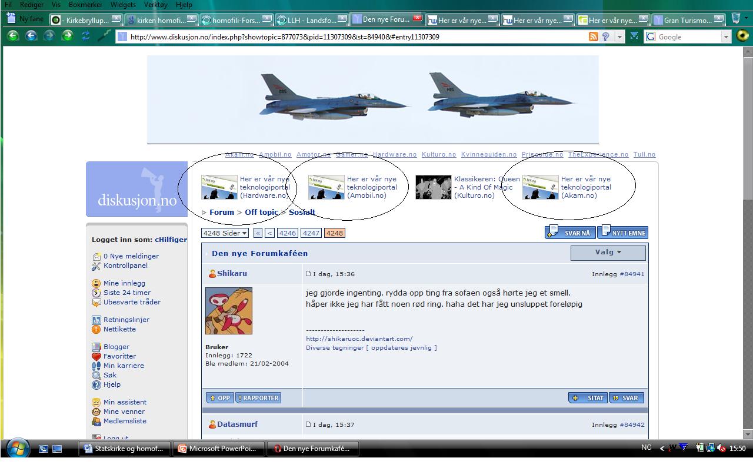Screen dimensions: 753x471
Task: Click the Wand password icon in toolbar
Action: (x=105, y=36)
